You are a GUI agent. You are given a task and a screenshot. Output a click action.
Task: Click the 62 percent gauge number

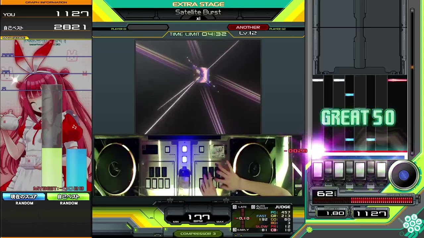pyautogui.click(x=325, y=194)
